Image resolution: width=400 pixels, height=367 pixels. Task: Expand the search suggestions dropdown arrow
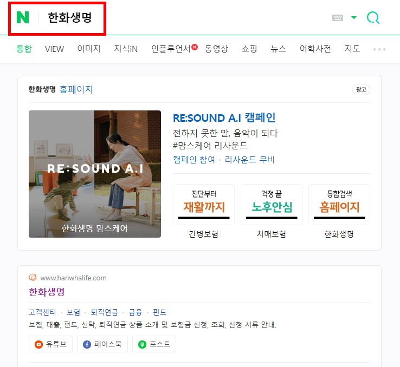click(x=354, y=17)
